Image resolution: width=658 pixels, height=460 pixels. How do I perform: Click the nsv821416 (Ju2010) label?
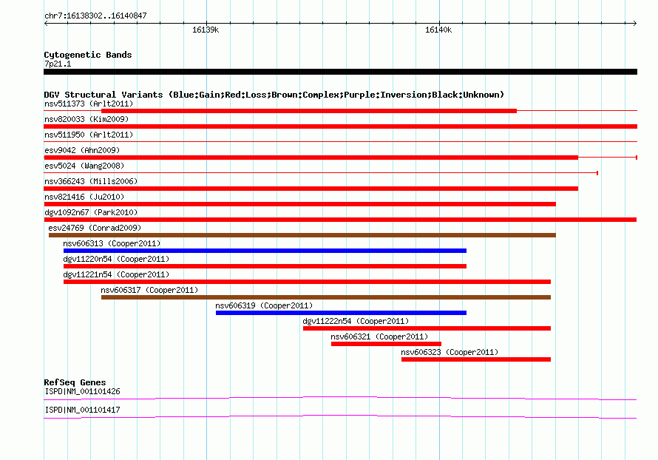(84, 197)
